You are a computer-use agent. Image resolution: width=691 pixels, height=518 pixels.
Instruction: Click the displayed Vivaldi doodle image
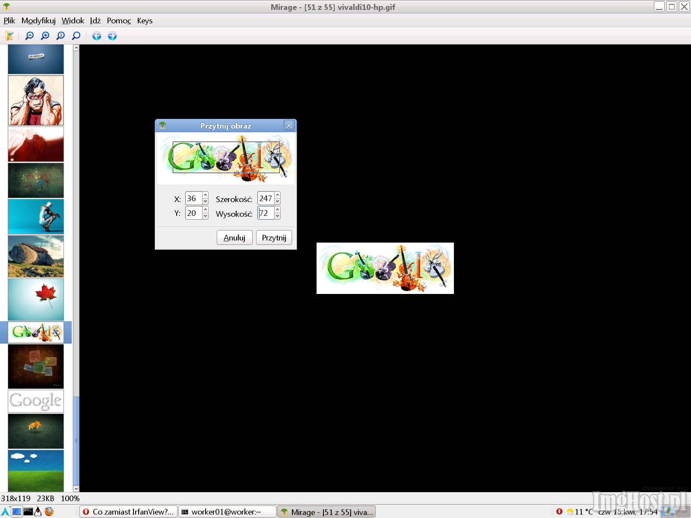tap(385, 268)
